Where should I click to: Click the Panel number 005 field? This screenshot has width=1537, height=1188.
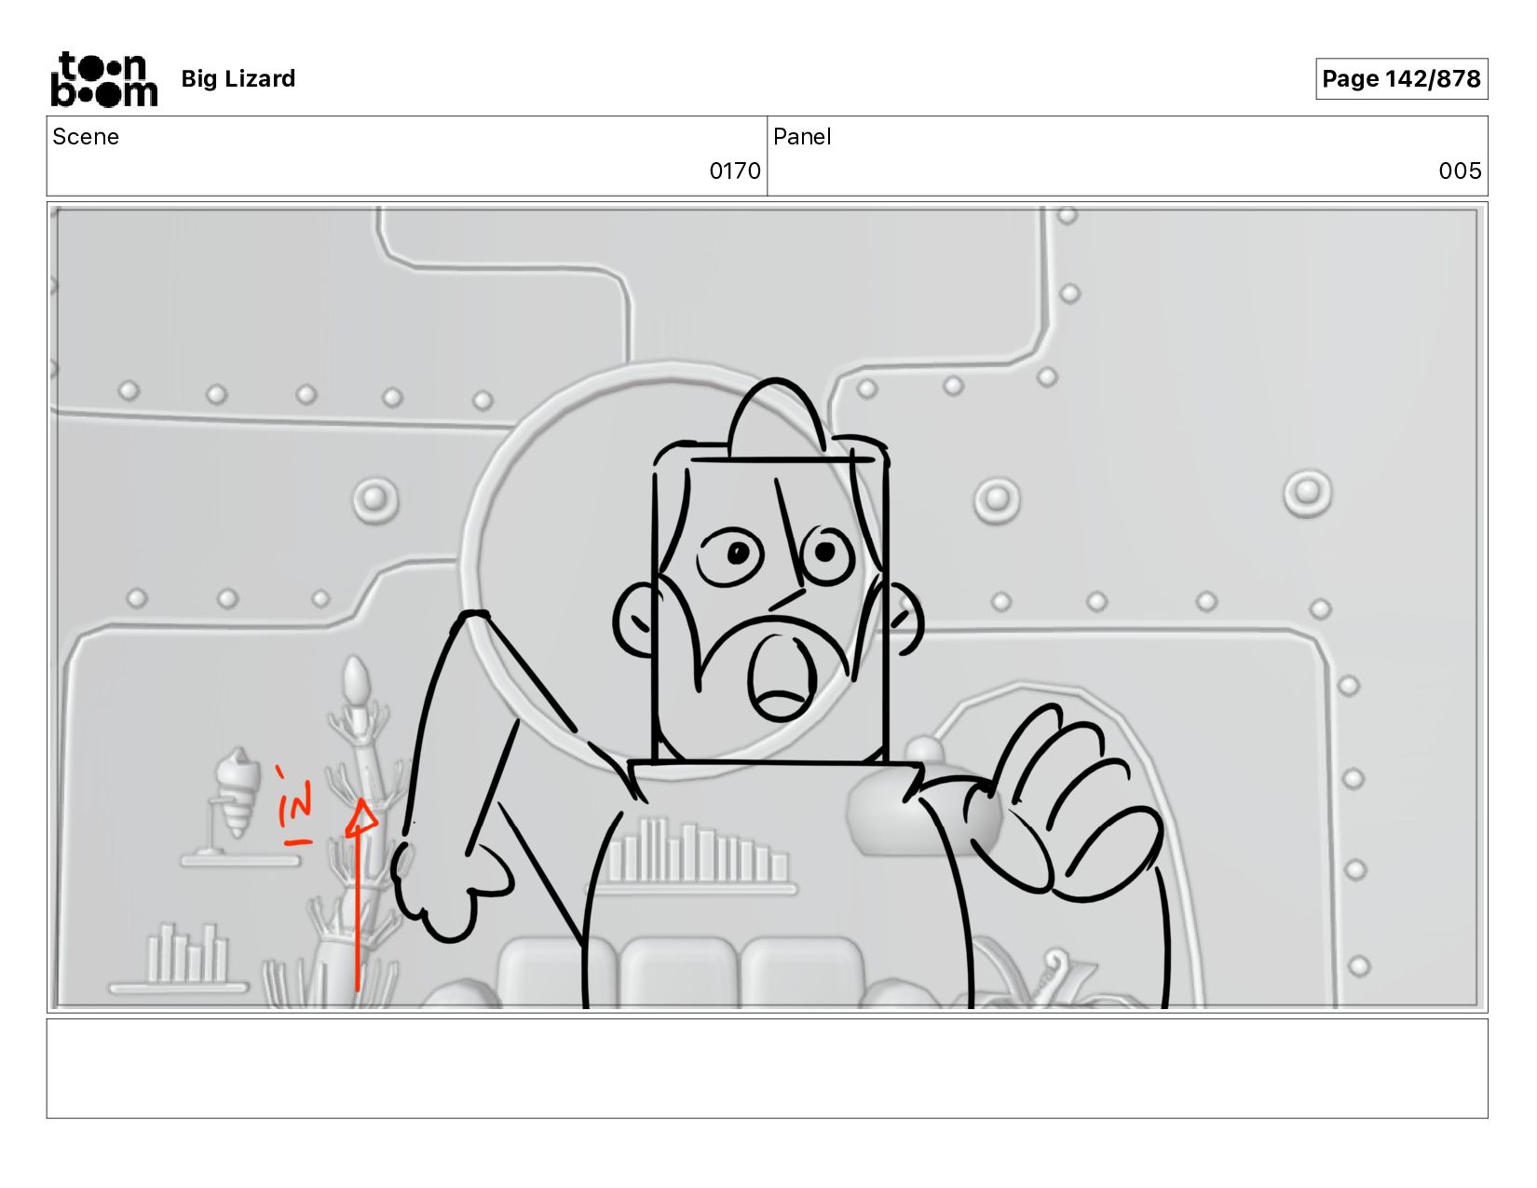1127,156
